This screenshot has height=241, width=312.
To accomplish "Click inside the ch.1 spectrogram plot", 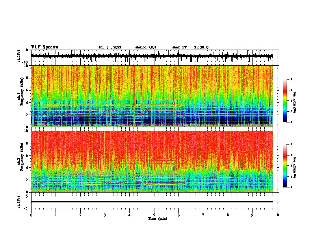I will pos(152,96).
